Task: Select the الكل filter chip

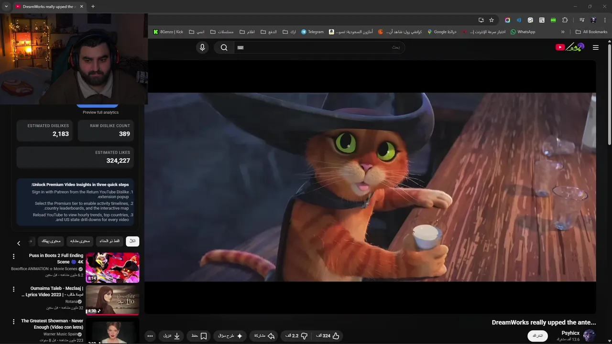Action: click(132, 241)
